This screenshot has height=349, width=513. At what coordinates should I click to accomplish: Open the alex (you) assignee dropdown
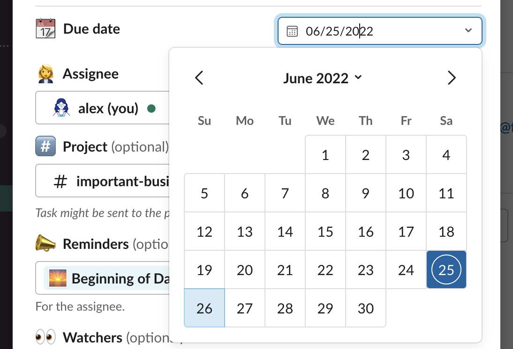pyautogui.click(x=103, y=109)
